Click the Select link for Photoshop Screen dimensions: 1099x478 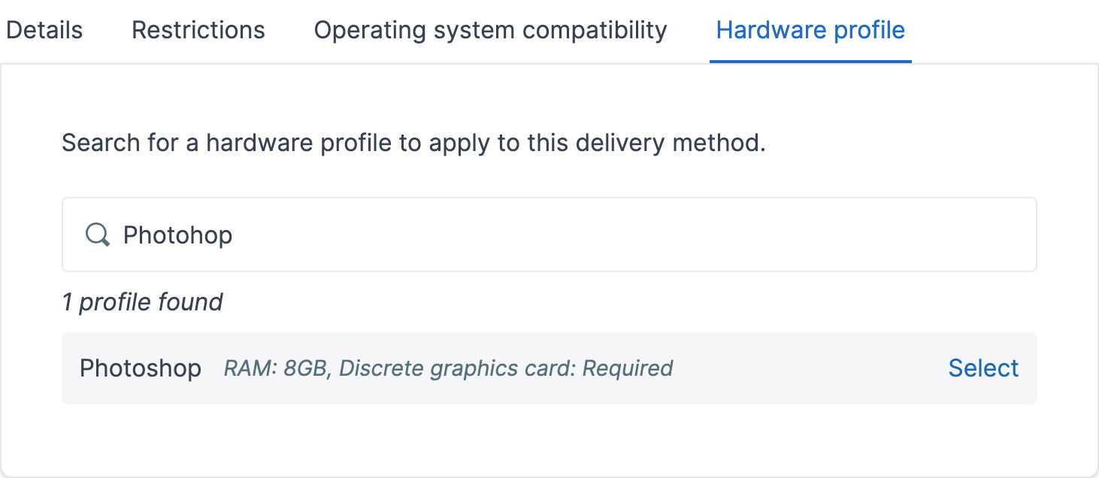[983, 368]
